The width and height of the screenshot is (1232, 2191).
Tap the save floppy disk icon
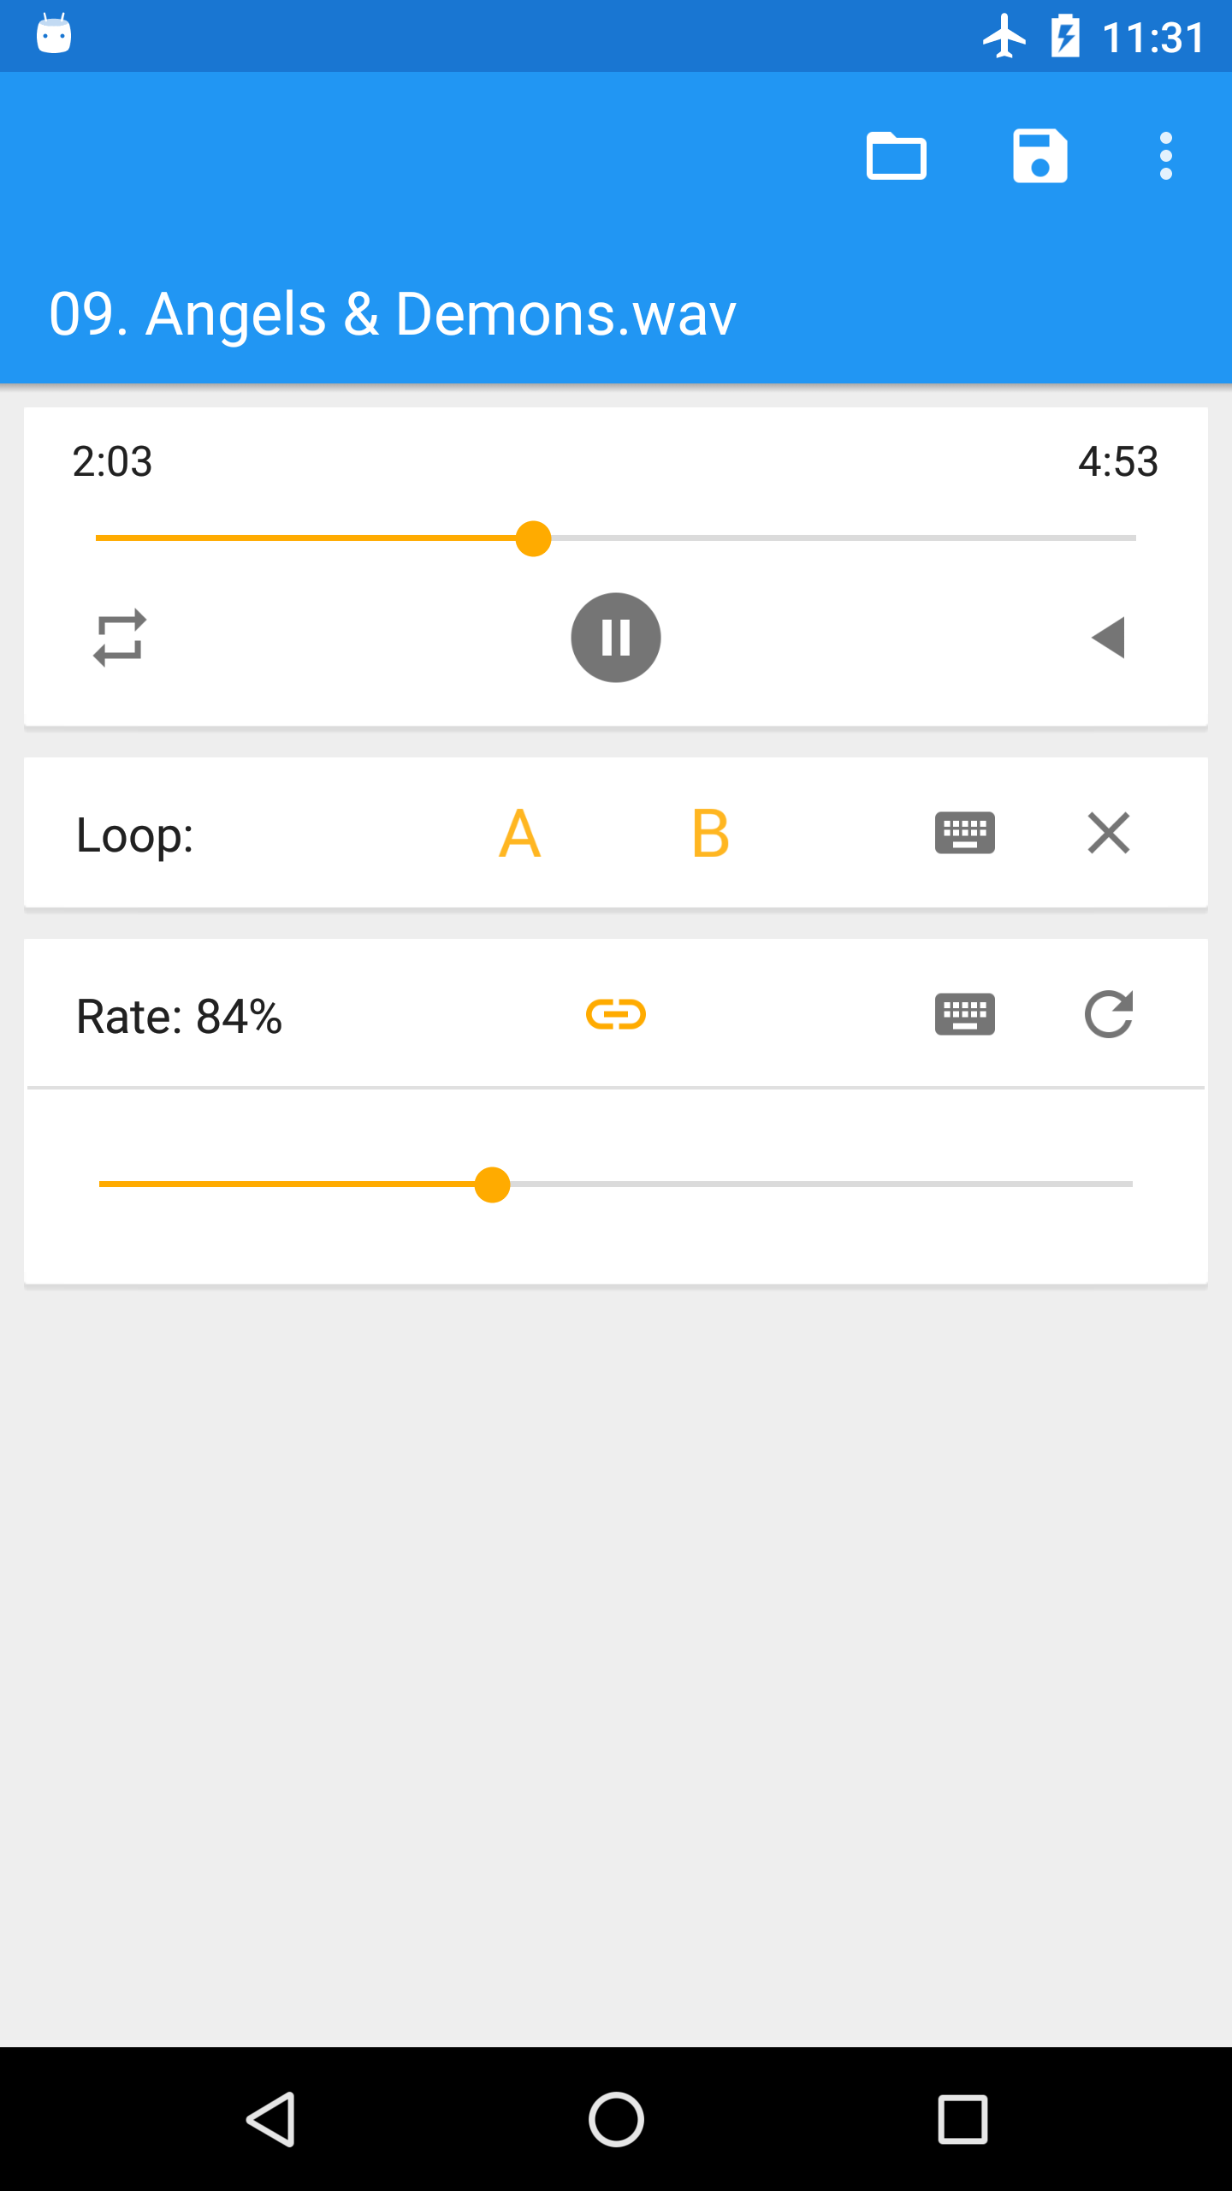click(1039, 156)
